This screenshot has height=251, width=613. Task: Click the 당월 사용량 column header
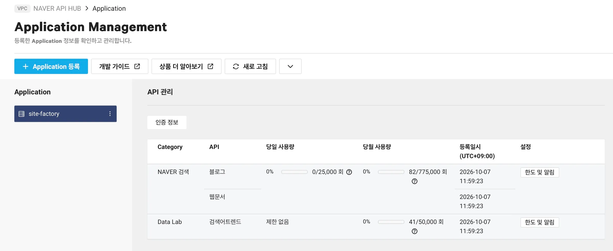click(x=377, y=147)
